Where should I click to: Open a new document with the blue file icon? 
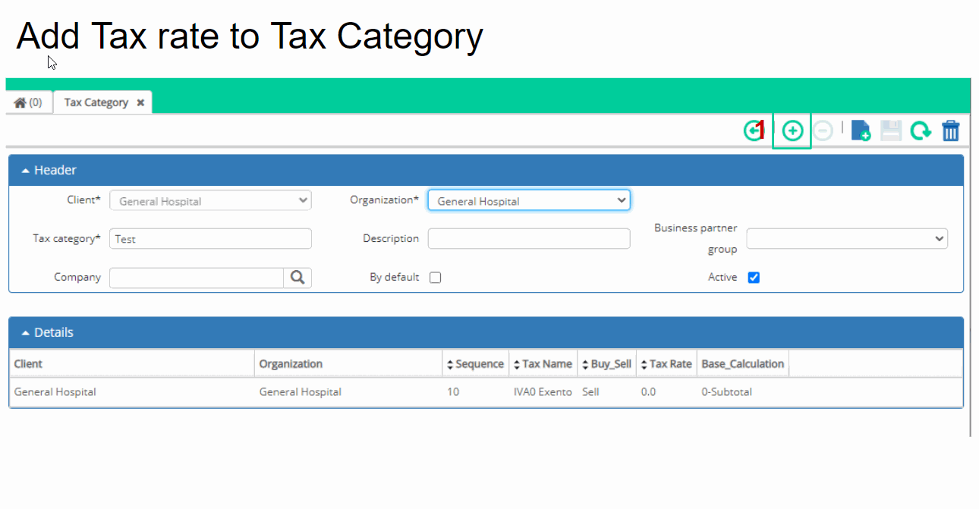pos(861,130)
